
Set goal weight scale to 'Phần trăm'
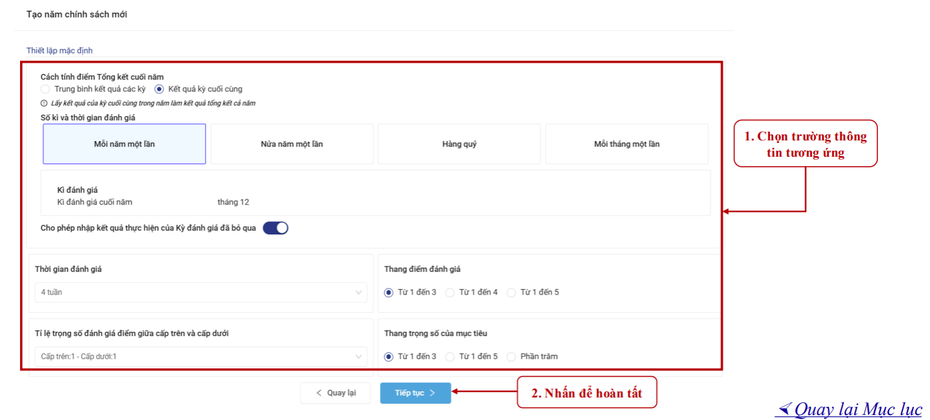coord(511,357)
